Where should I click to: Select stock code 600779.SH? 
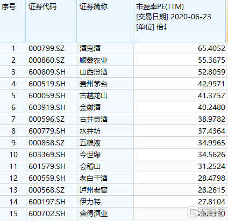click(47, 131)
